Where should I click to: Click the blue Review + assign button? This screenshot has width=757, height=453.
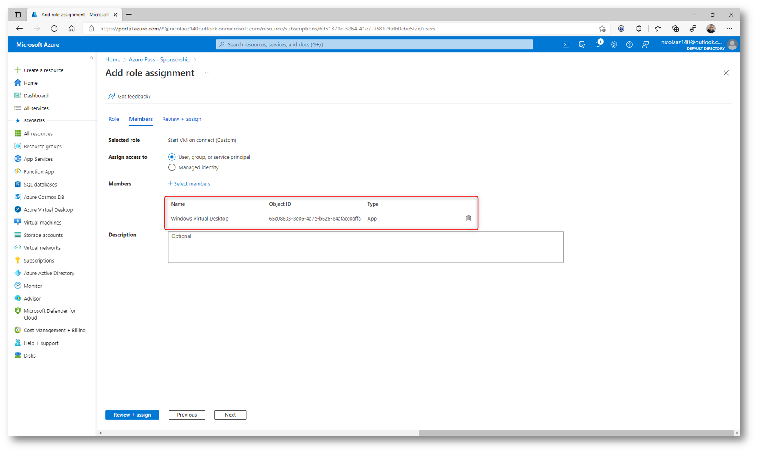(132, 415)
